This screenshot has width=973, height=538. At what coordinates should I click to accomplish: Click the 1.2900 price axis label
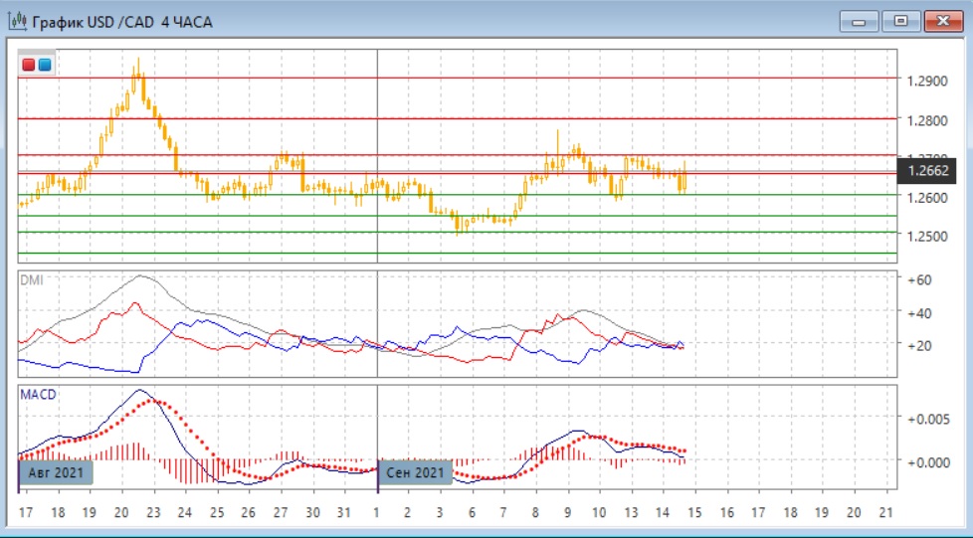coord(927,80)
